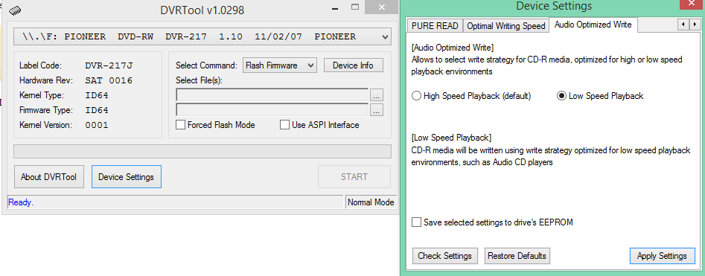This screenshot has width=705, height=276.
Task: Click the DVRTool chip icon in title bar
Action: coord(15,10)
